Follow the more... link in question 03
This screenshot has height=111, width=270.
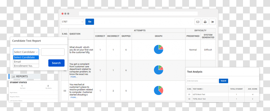point(74,97)
